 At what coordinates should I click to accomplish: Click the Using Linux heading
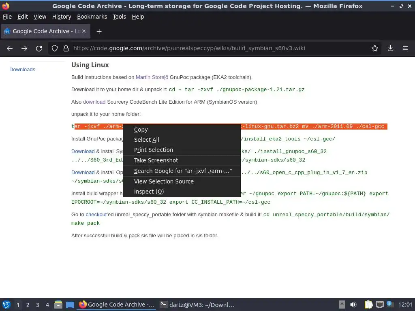[x=90, y=65]
